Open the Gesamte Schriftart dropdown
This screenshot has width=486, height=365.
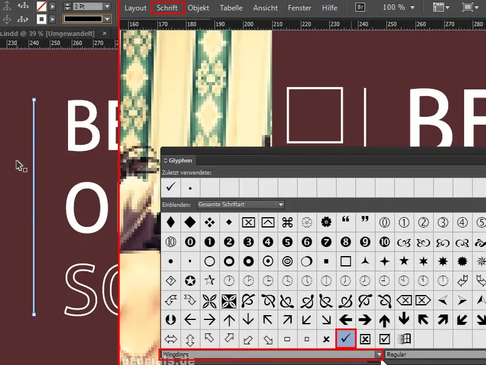click(241, 204)
